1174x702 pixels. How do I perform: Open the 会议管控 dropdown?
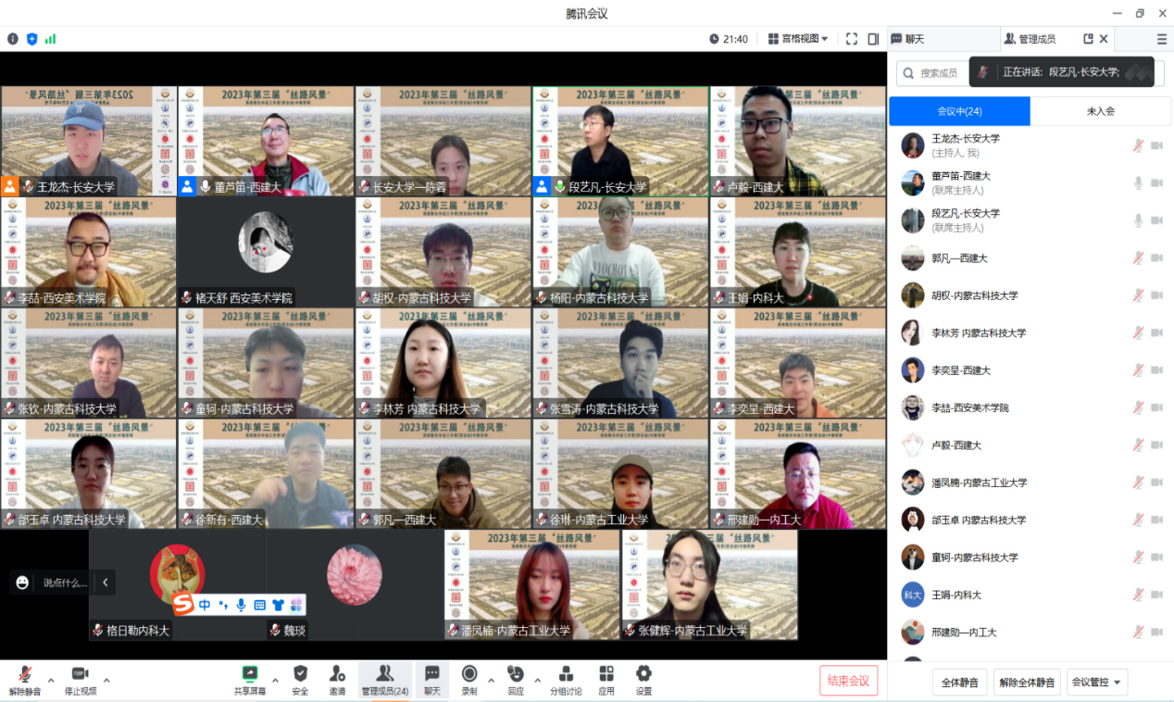[1097, 683]
